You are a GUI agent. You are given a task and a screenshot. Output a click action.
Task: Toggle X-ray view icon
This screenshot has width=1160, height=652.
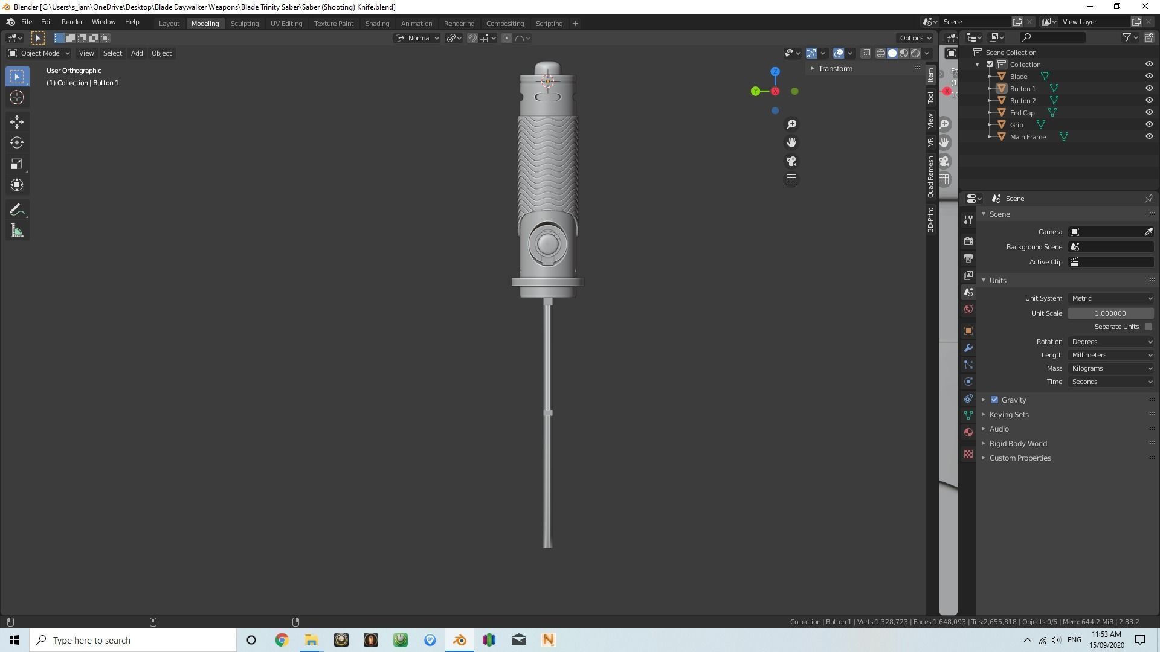pyautogui.click(x=865, y=53)
